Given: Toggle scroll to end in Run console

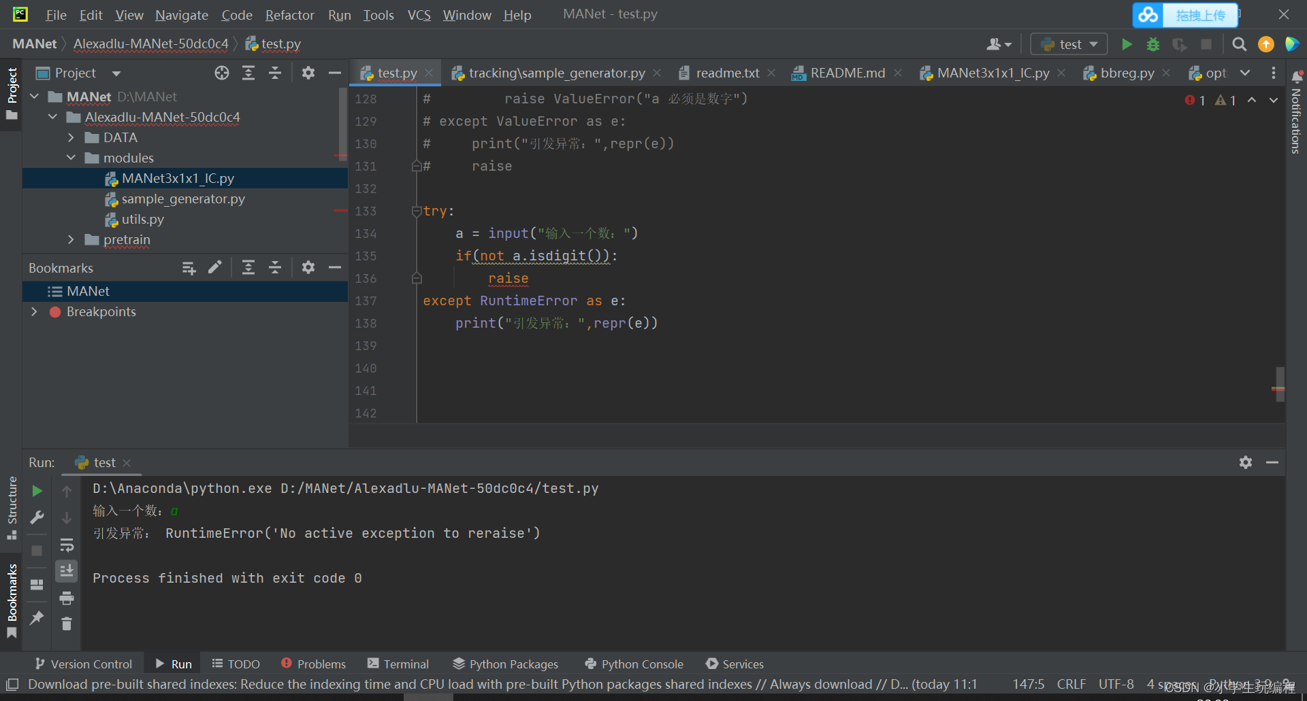Looking at the screenshot, I should (x=67, y=571).
